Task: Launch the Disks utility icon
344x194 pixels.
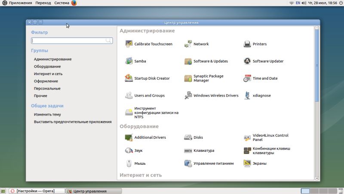Action: (x=188, y=137)
